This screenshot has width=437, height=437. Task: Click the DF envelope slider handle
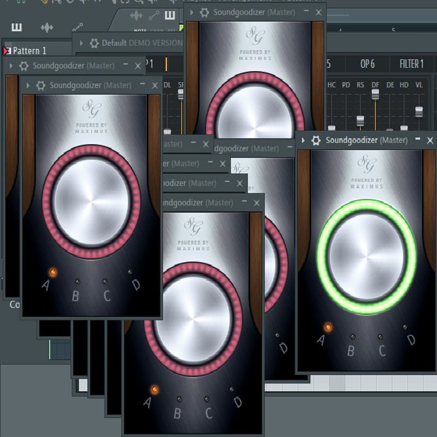pyautogui.click(x=375, y=94)
